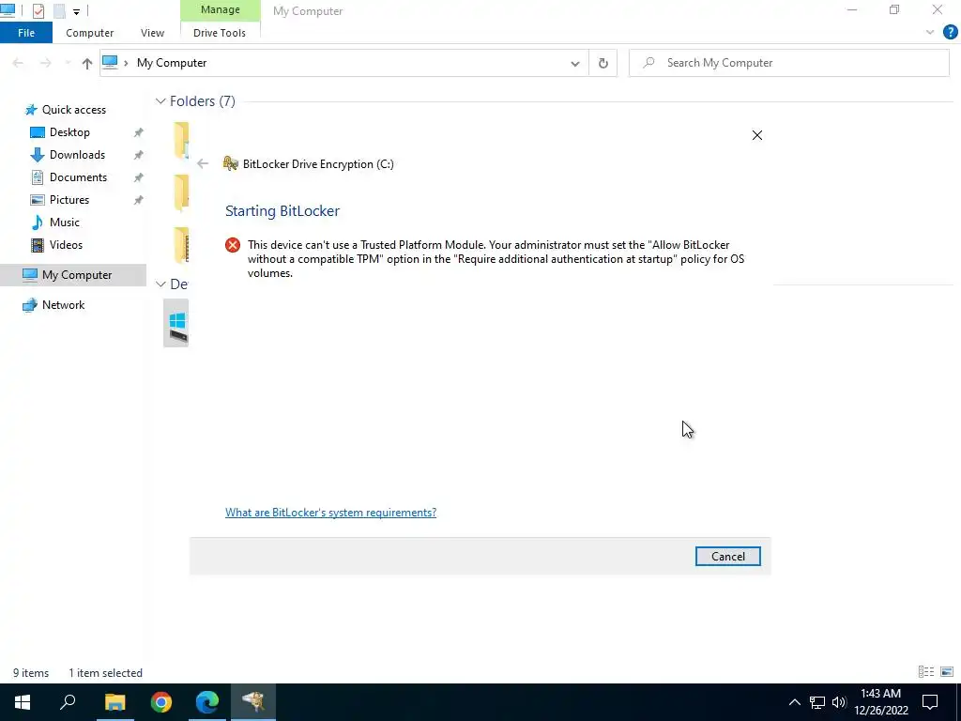Refresh the My Computer view
Viewport: 961px width, 721px height.
[x=603, y=63]
